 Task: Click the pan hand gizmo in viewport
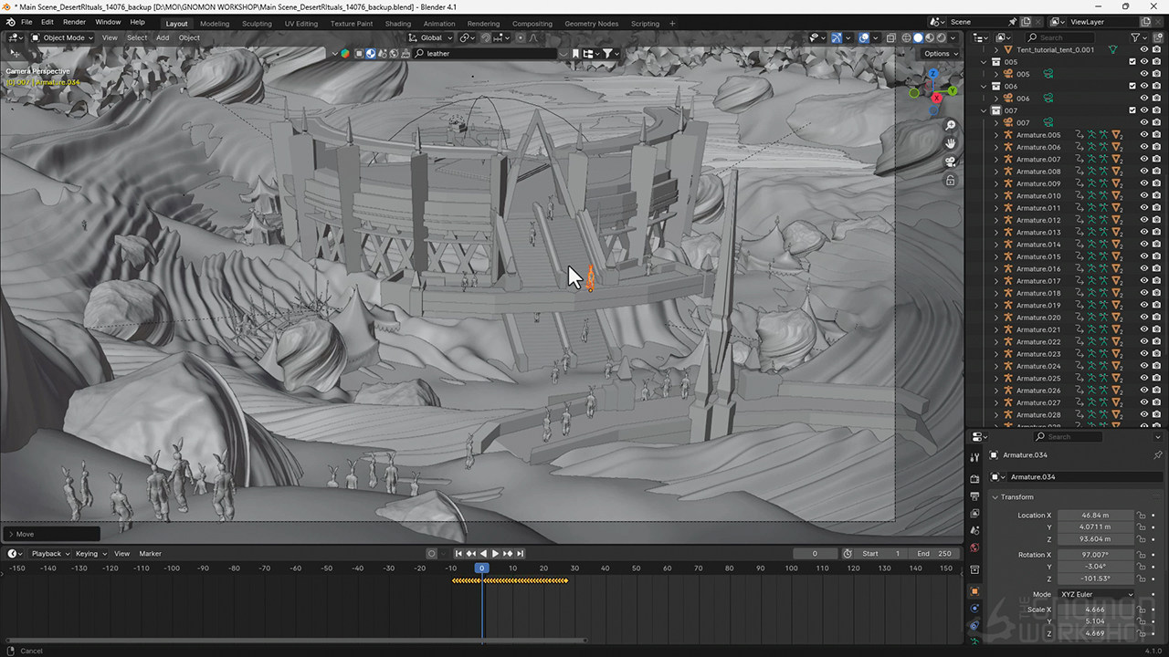pyautogui.click(x=950, y=143)
